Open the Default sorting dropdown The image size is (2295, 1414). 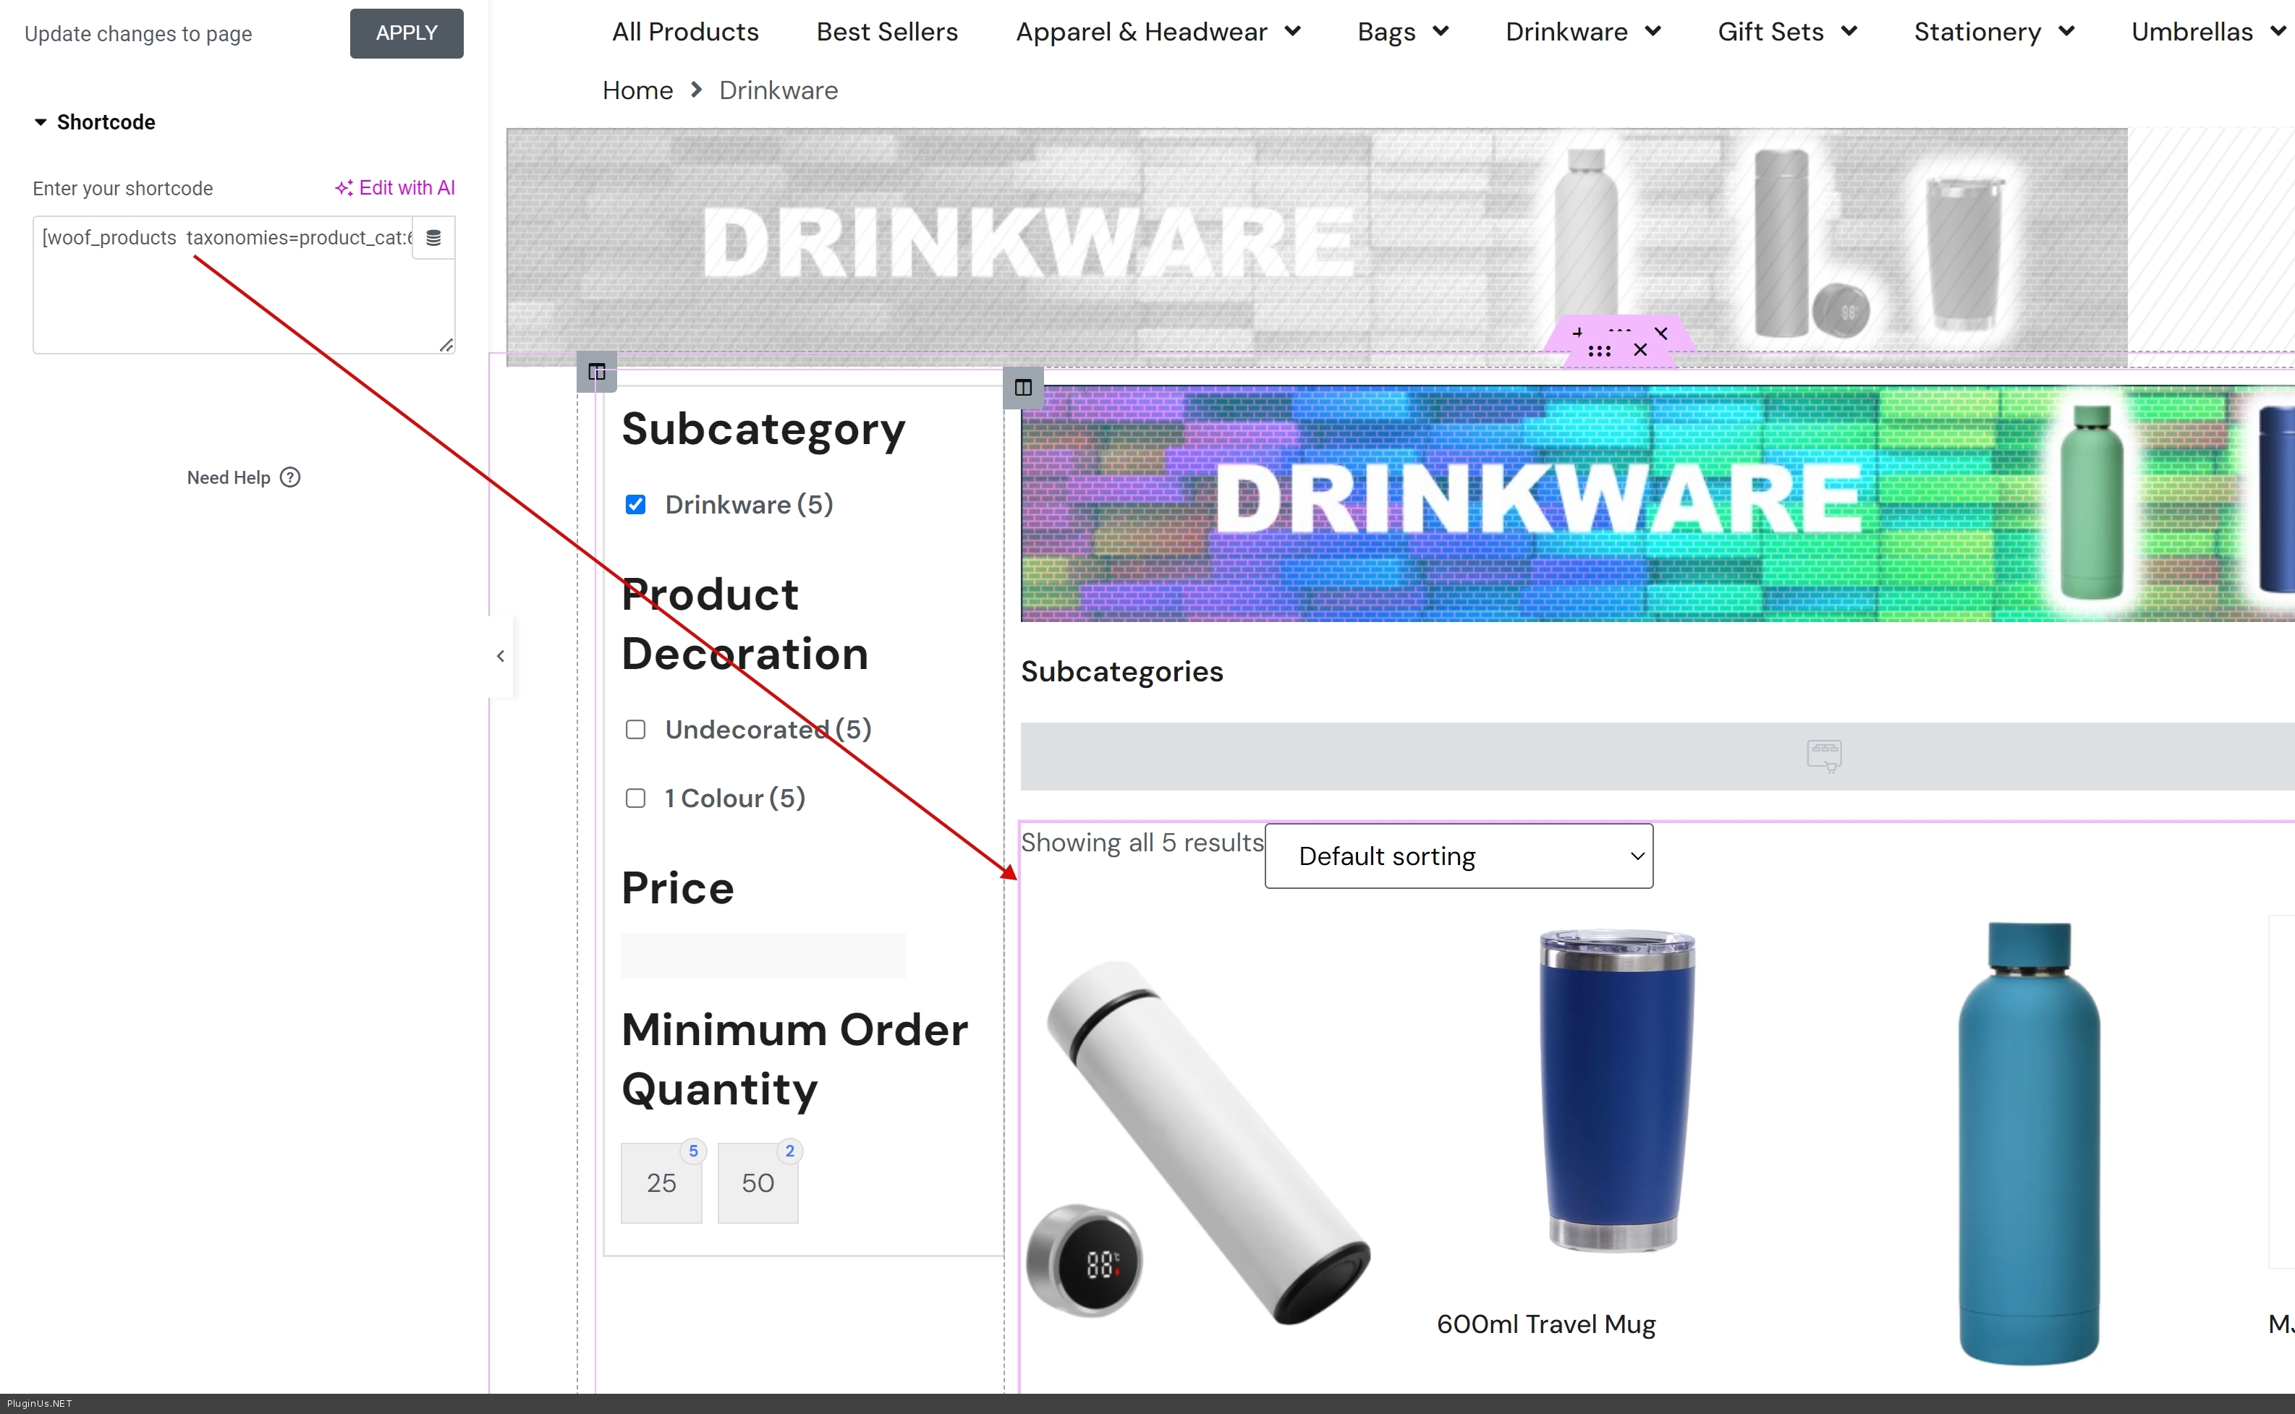coord(1458,856)
